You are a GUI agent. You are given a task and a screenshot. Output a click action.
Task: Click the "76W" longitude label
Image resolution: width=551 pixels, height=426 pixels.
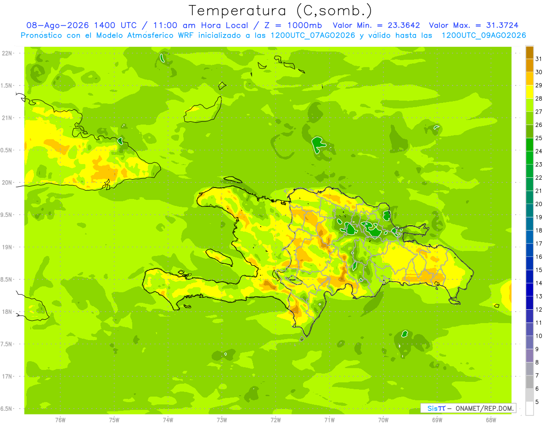[60, 420]
